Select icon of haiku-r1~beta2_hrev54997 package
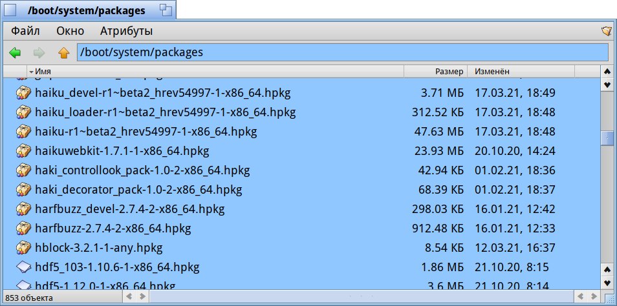The width and height of the screenshot is (617, 306). point(23,132)
